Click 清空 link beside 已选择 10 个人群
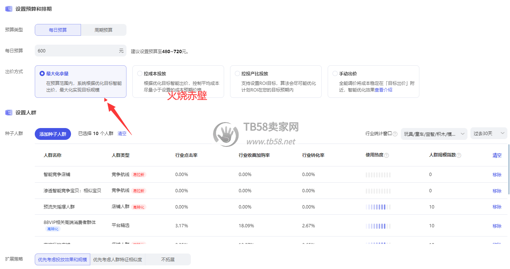510x269 pixels. (122, 134)
